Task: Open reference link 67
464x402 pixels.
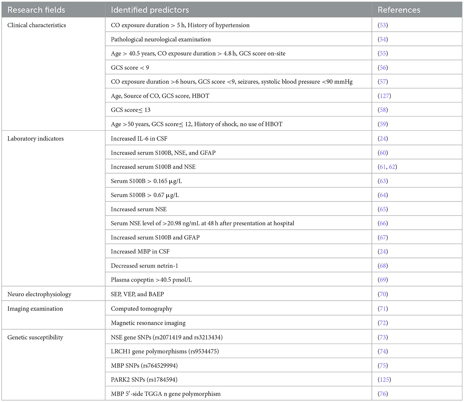Action: click(x=383, y=238)
